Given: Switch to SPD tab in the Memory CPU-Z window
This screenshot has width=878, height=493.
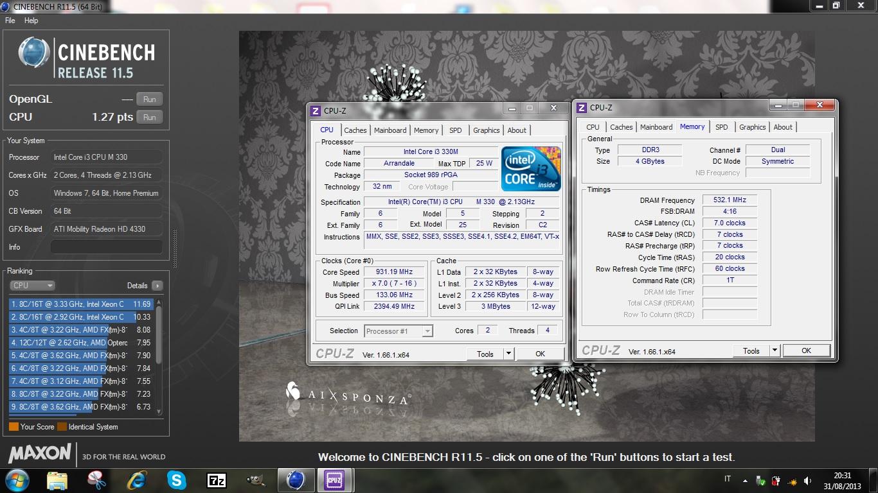Looking at the screenshot, I should click(x=722, y=127).
